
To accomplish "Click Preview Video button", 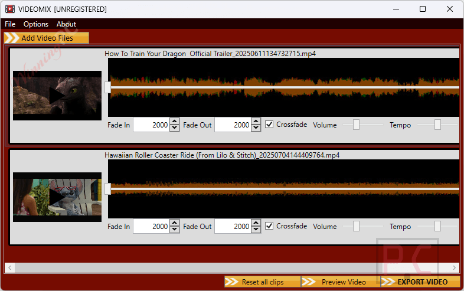I will [341, 282].
